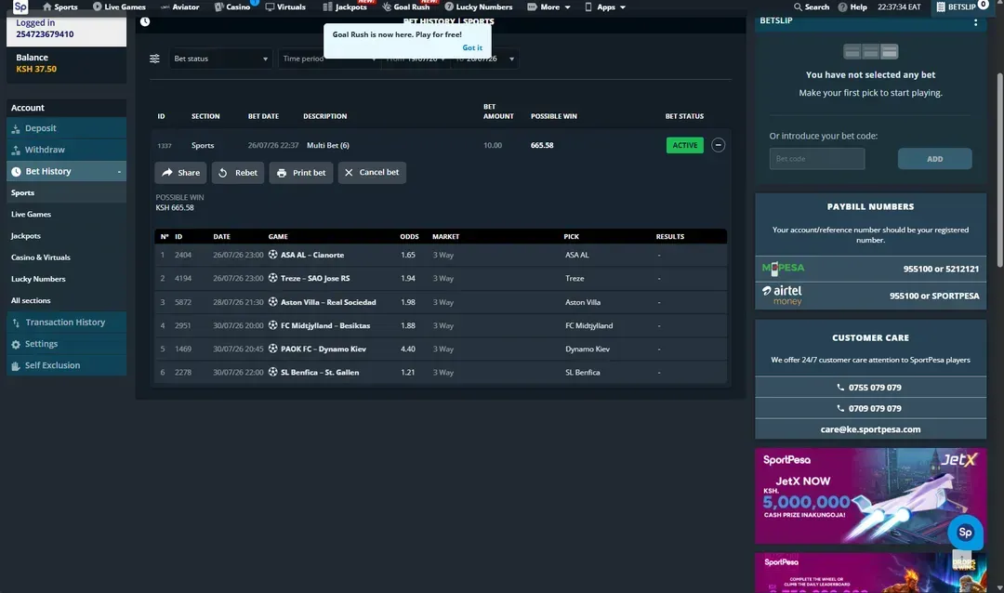The height and width of the screenshot is (593, 1004).
Task: Call customer care 0755 079 079
Action: (870, 388)
